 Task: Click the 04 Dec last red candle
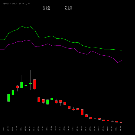pos(121,122)
